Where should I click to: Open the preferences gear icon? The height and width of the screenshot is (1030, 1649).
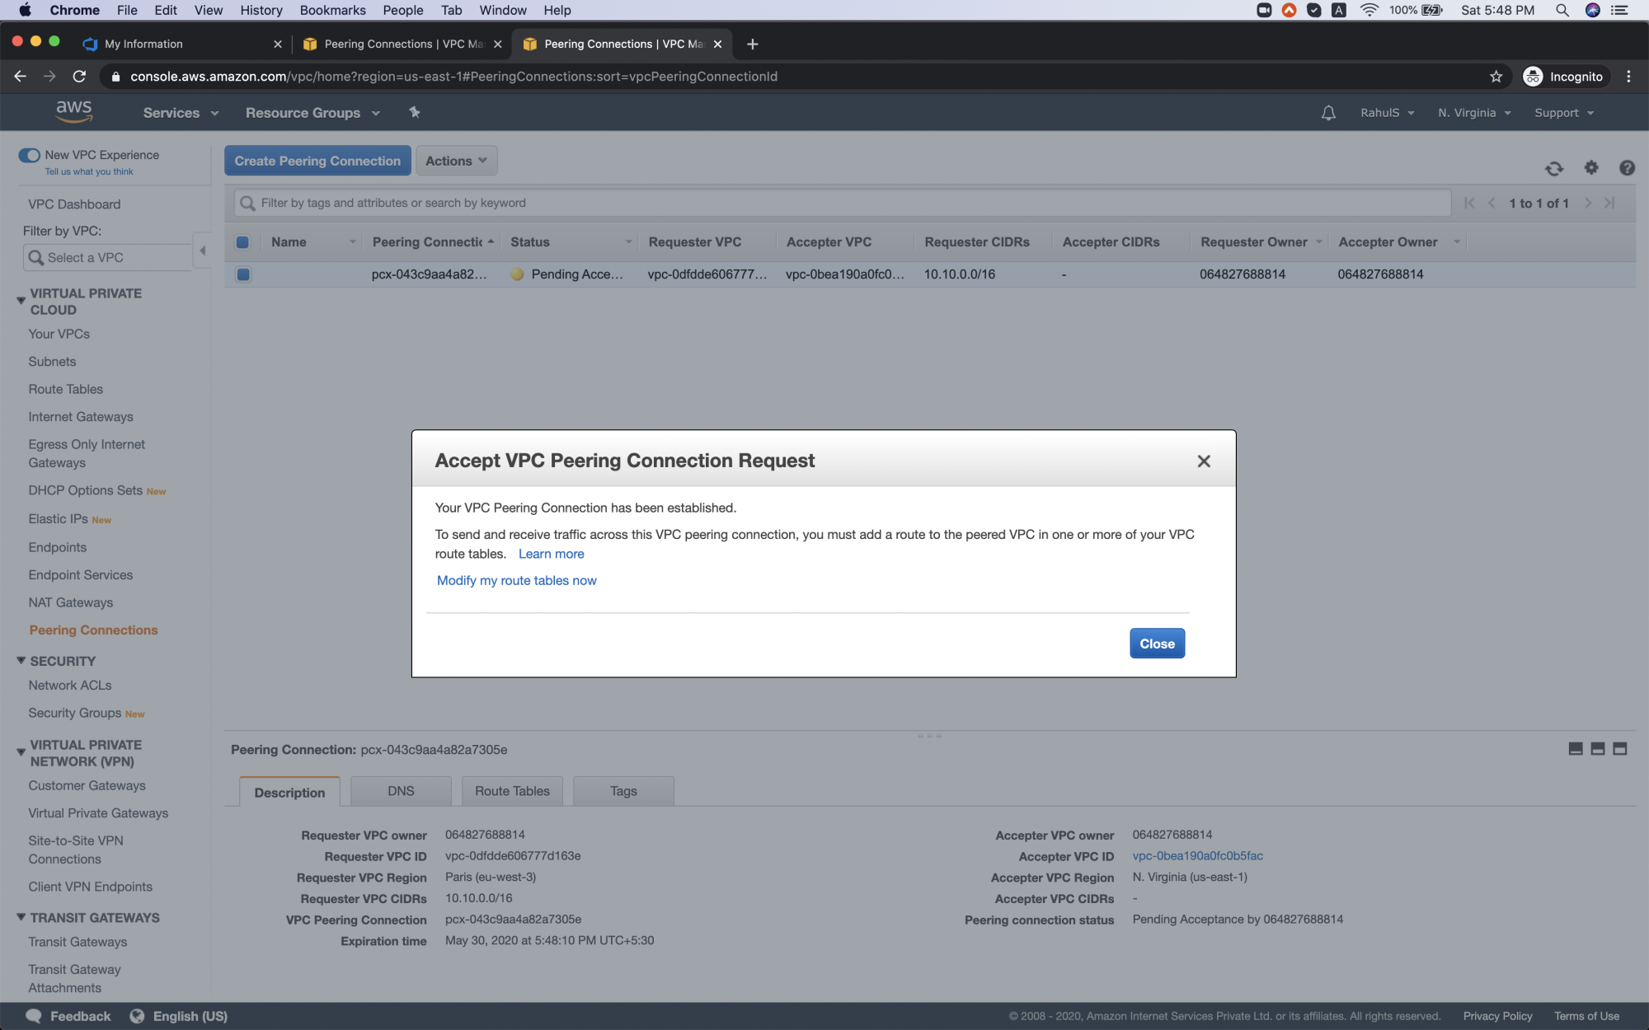click(1591, 168)
